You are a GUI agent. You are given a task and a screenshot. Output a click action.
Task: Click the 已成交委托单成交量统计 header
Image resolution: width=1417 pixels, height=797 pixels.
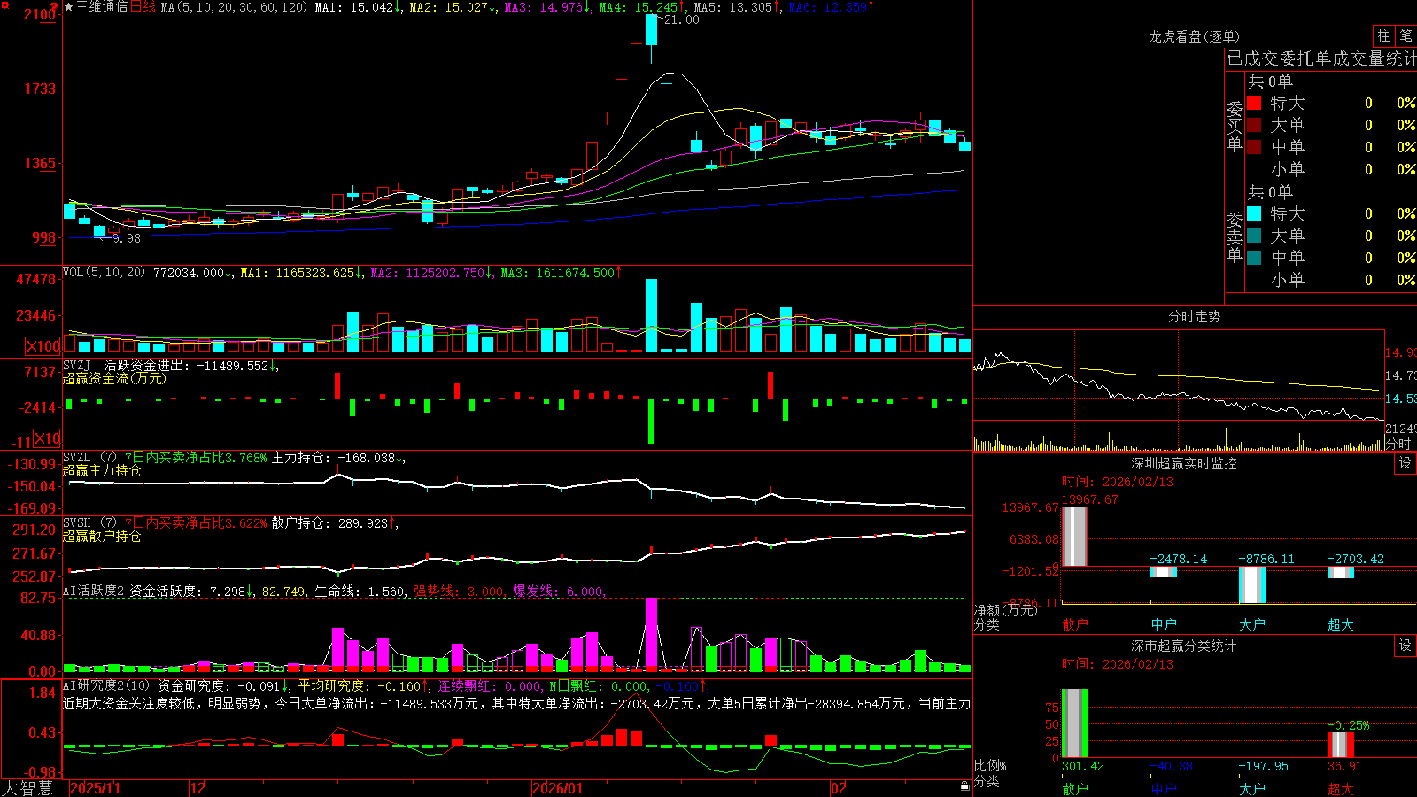coord(1321,58)
